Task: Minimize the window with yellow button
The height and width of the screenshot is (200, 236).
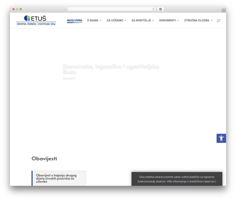Action: tap(17, 9)
